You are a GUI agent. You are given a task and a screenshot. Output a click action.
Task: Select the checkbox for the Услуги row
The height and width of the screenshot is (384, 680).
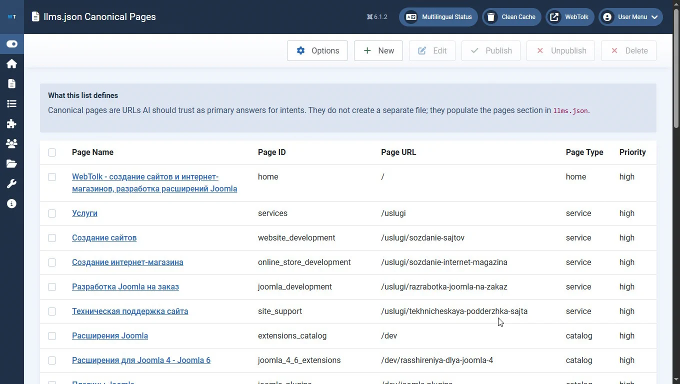click(52, 213)
